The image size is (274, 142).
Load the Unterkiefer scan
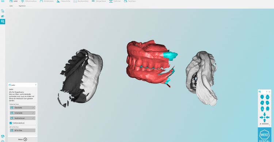23,113
